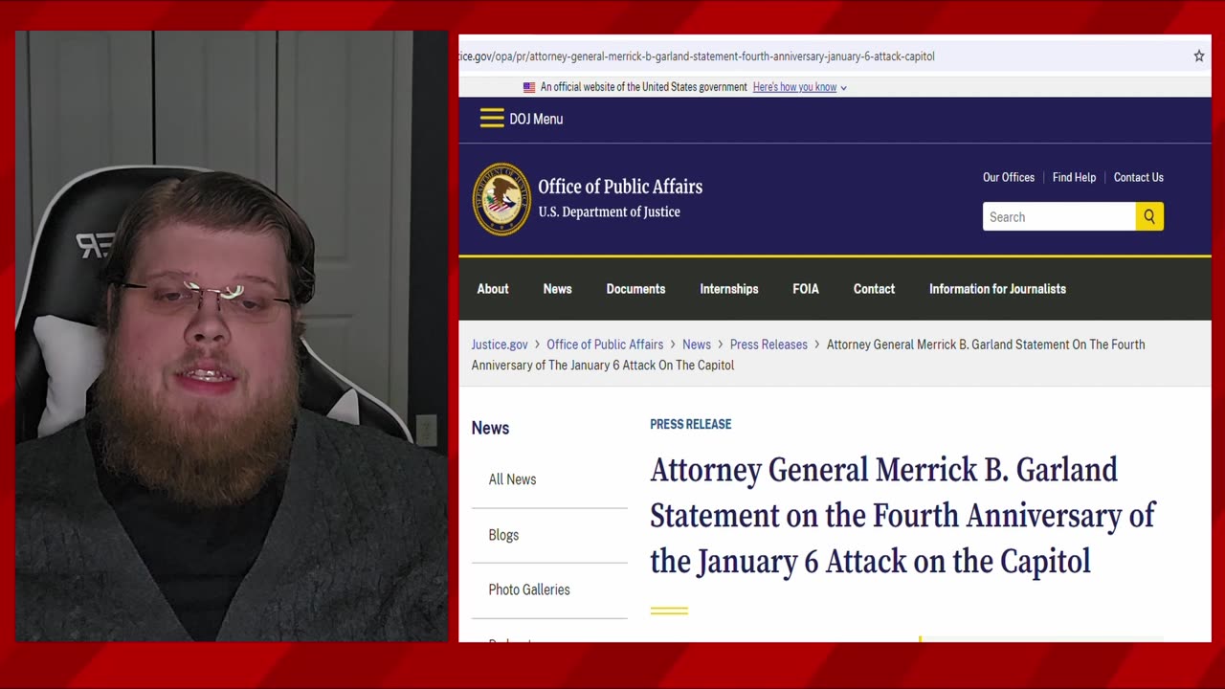The width and height of the screenshot is (1225, 689).
Task: Click the Our Offices link
Action: click(1009, 177)
